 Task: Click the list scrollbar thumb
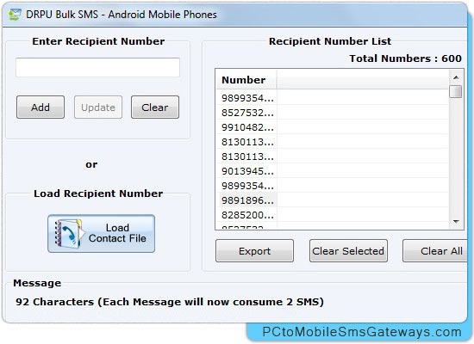456,91
